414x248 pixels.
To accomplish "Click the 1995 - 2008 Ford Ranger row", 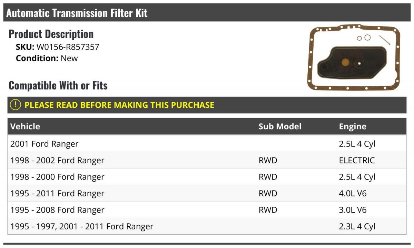I will click(x=207, y=210).
